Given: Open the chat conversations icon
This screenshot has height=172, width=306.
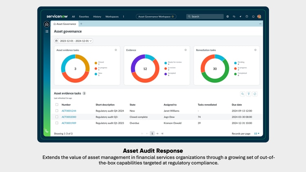Looking at the screenshot, I should (234, 17).
